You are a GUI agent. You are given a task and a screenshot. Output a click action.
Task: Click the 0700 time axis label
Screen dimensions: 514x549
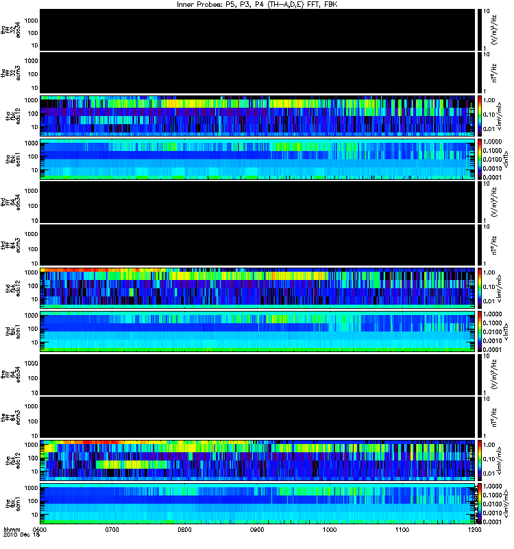(112, 530)
